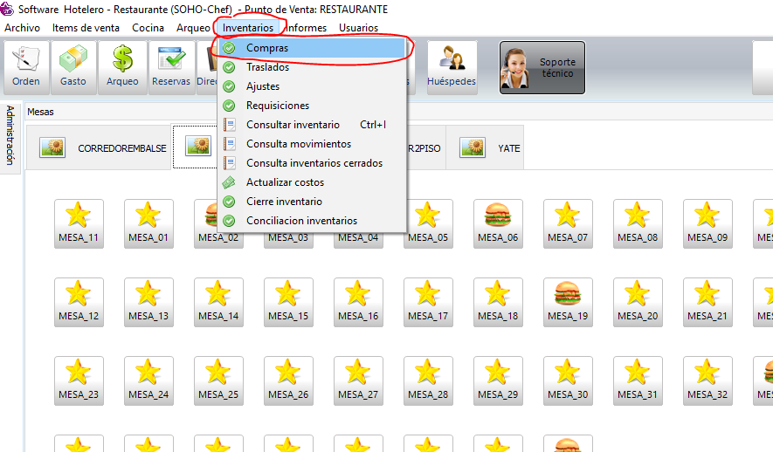
Task: Click the Huéspedes guests icon
Action: pyautogui.click(x=452, y=67)
